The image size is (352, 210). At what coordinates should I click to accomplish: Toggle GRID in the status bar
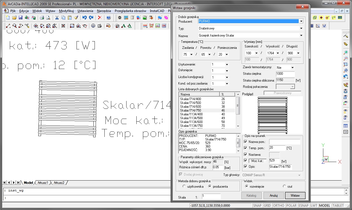(x=267, y=206)
